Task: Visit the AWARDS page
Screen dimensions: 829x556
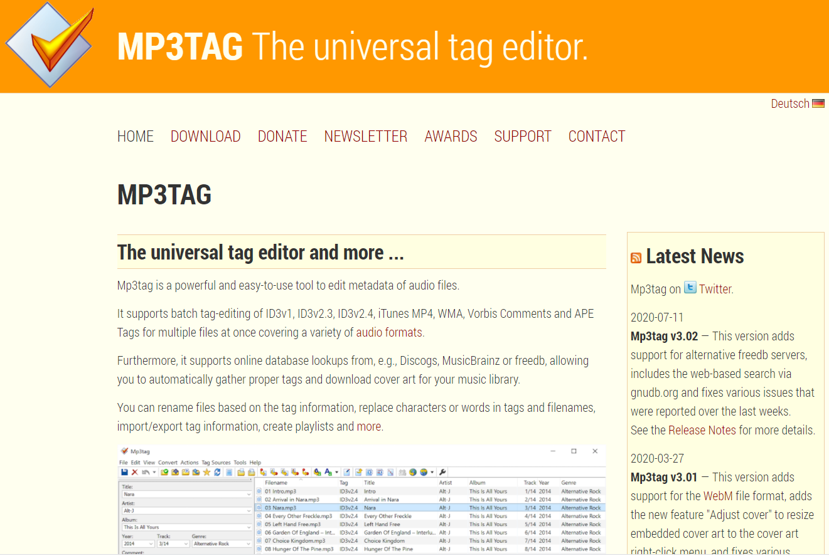Action: tap(451, 136)
